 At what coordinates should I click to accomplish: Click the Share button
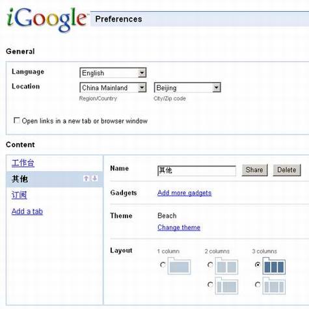pos(254,170)
